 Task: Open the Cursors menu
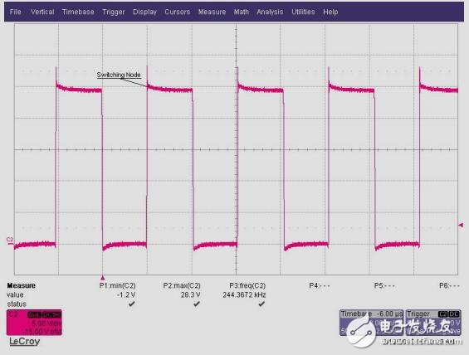178,12
